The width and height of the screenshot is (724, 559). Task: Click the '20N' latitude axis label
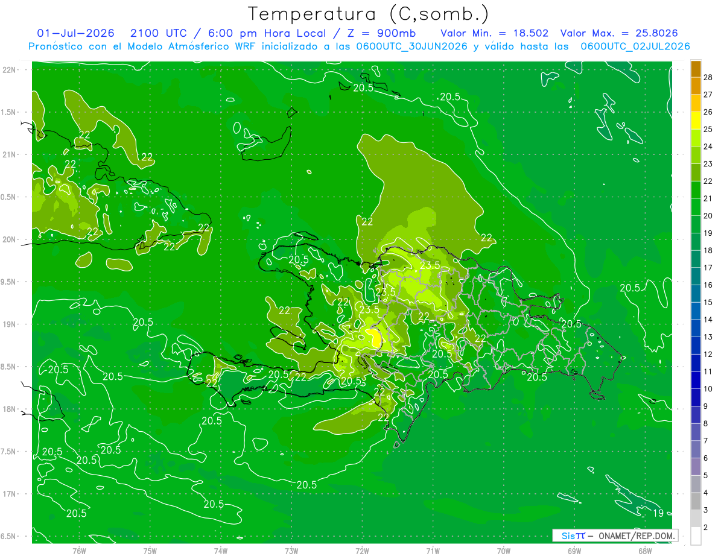9,240
